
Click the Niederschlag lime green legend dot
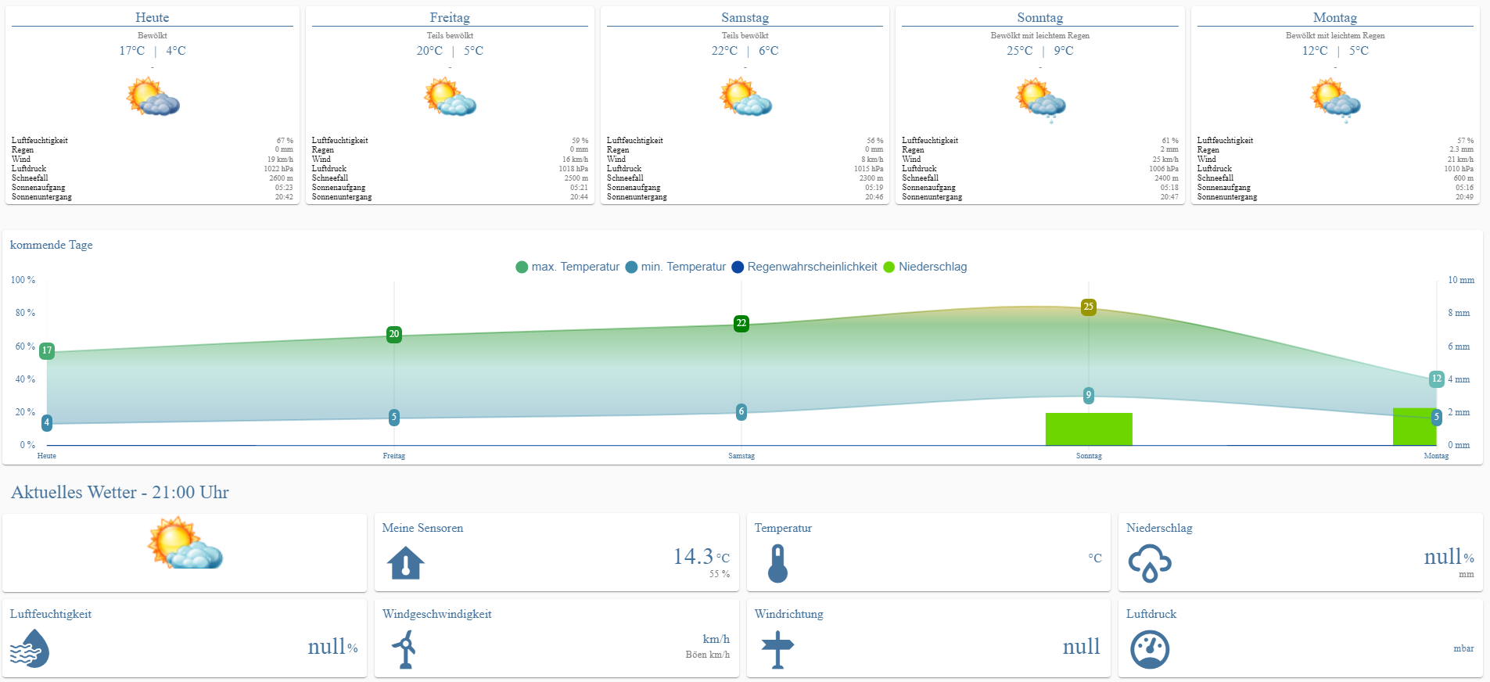[889, 267]
